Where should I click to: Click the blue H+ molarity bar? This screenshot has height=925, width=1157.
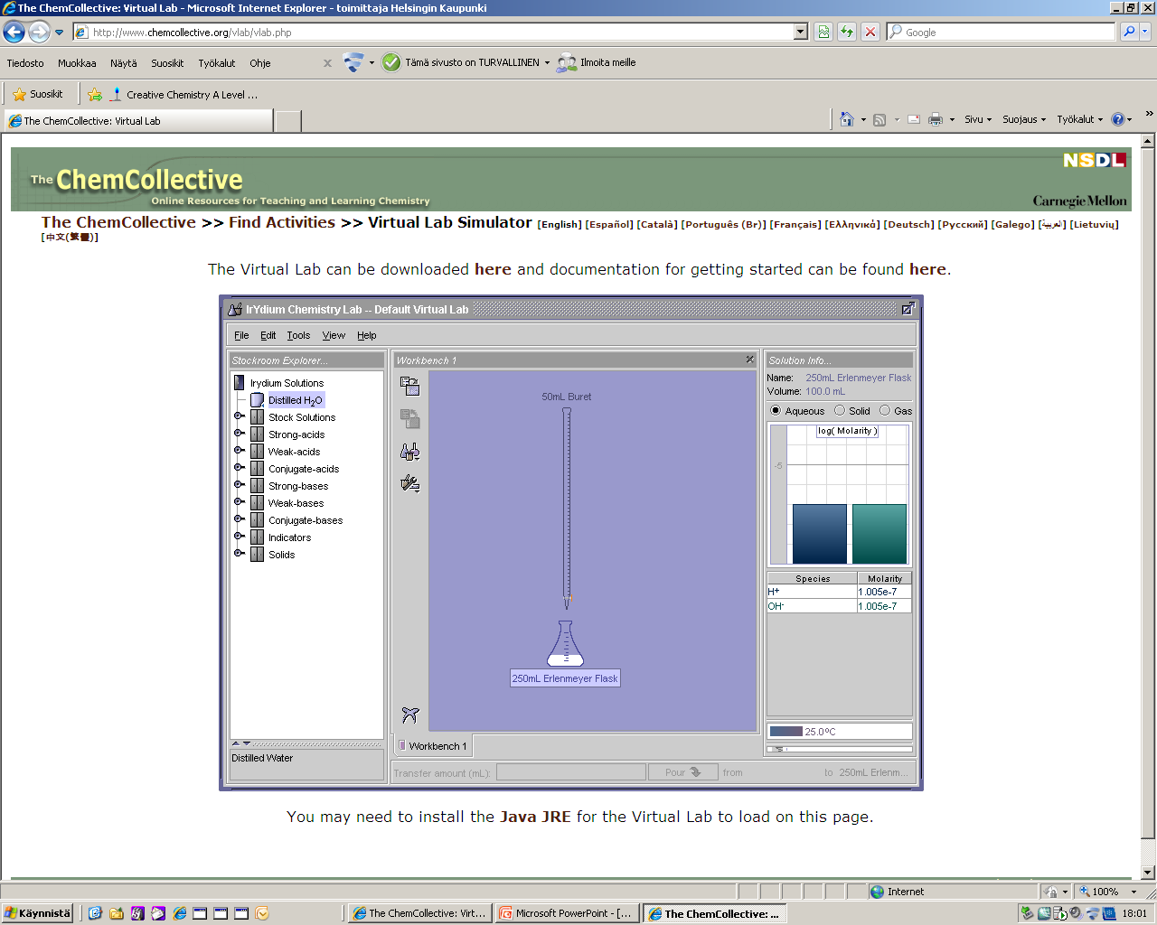coord(820,534)
